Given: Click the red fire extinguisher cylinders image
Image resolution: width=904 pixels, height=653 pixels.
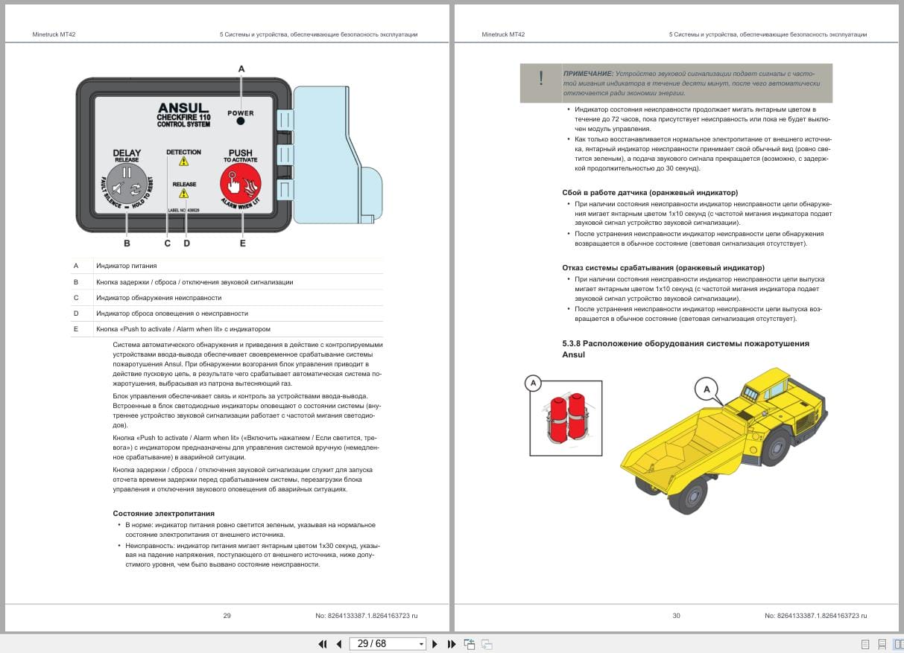Looking at the screenshot, I should (x=566, y=418).
